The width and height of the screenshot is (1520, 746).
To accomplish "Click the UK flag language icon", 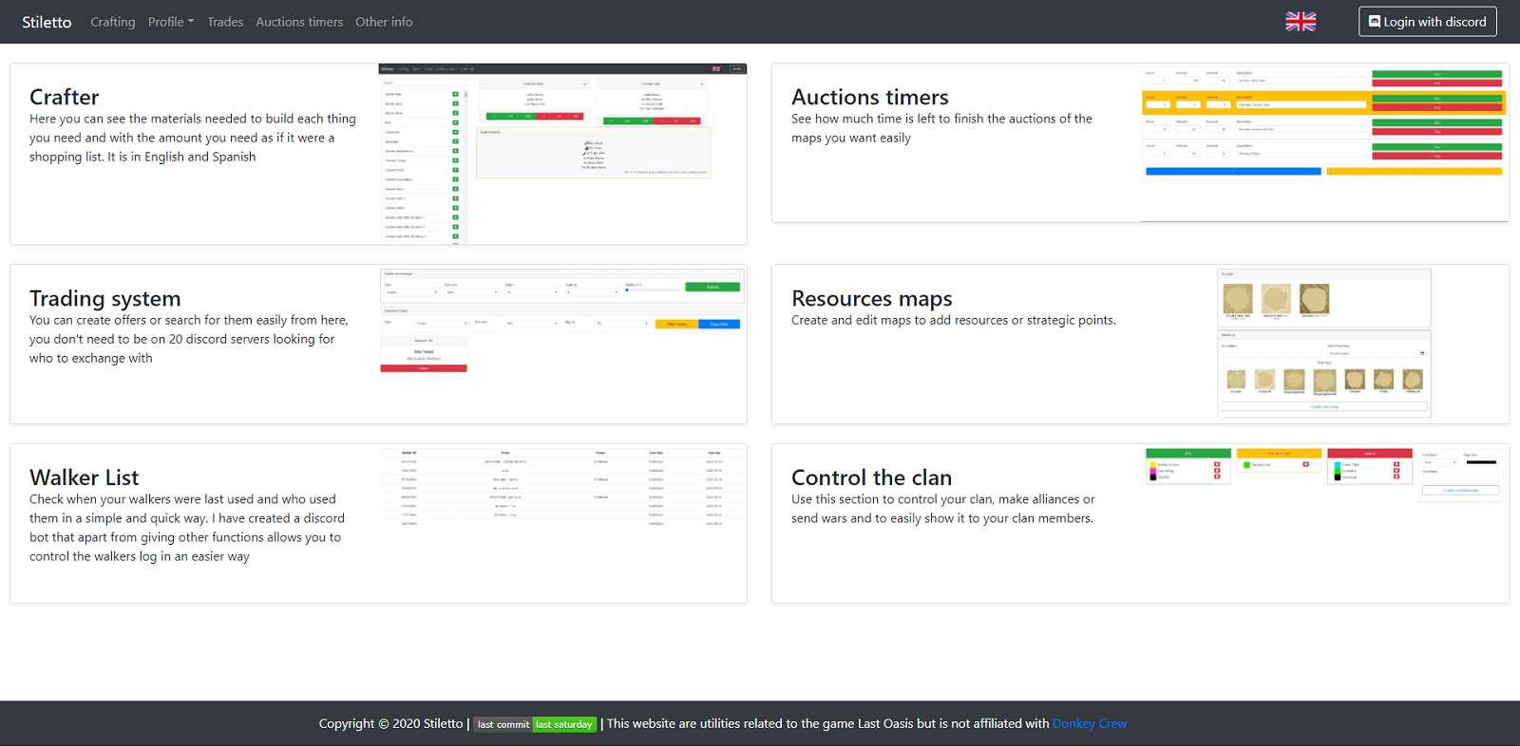I will point(1301,22).
